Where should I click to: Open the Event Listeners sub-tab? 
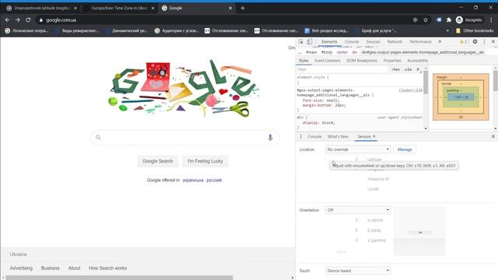click(x=328, y=61)
